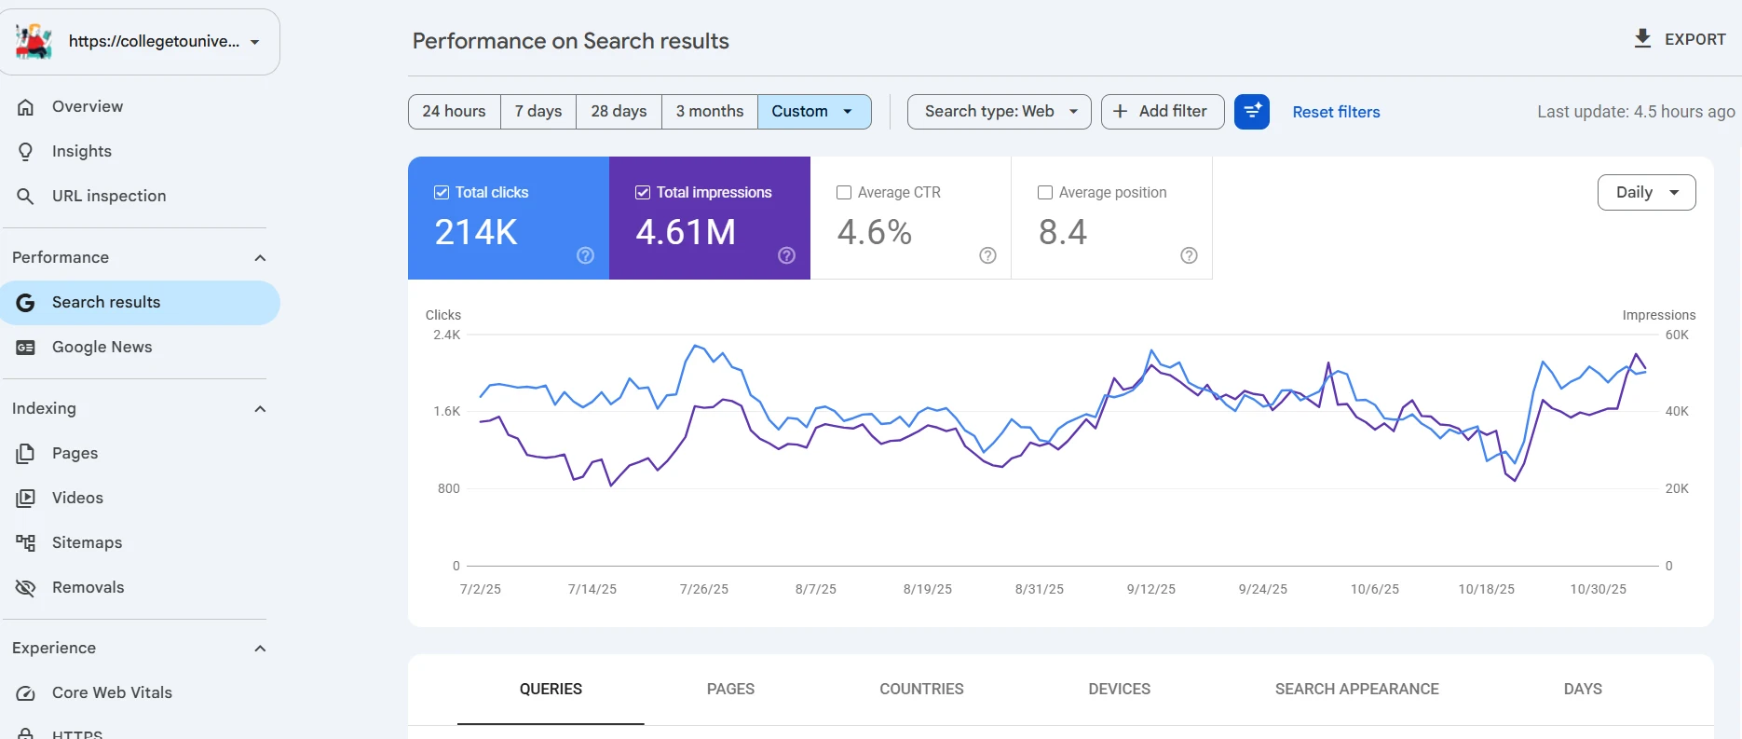Click the plus icon in Add filter
This screenshot has width=1742, height=739.
pos(1121,111)
